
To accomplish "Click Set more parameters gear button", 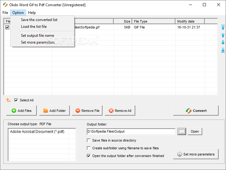I will point(196,154).
